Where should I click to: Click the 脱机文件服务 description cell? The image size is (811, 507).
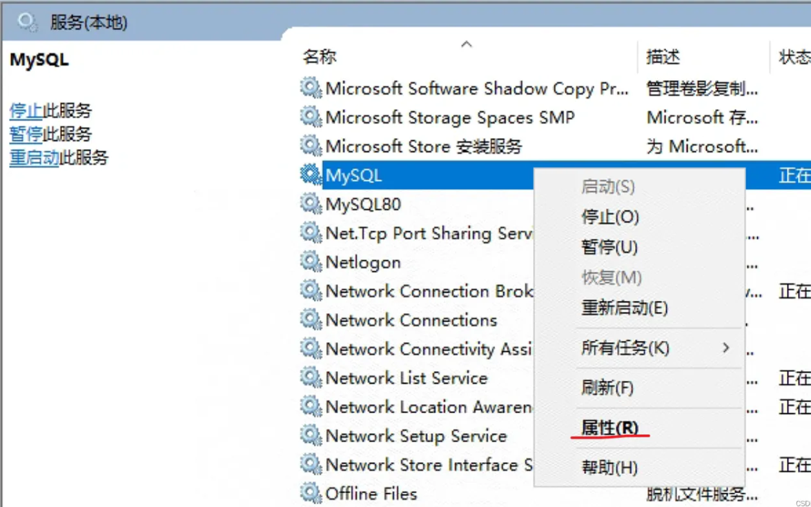tap(702, 494)
